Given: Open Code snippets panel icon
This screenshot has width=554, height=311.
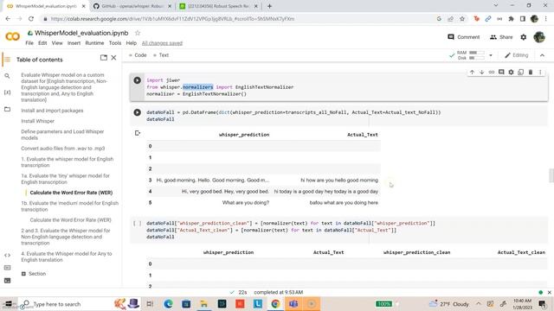Looking at the screenshot, I should pos(7,255).
